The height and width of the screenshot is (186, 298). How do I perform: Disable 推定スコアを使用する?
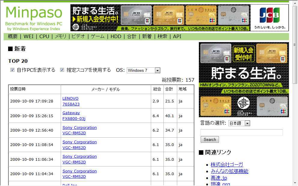62,70
